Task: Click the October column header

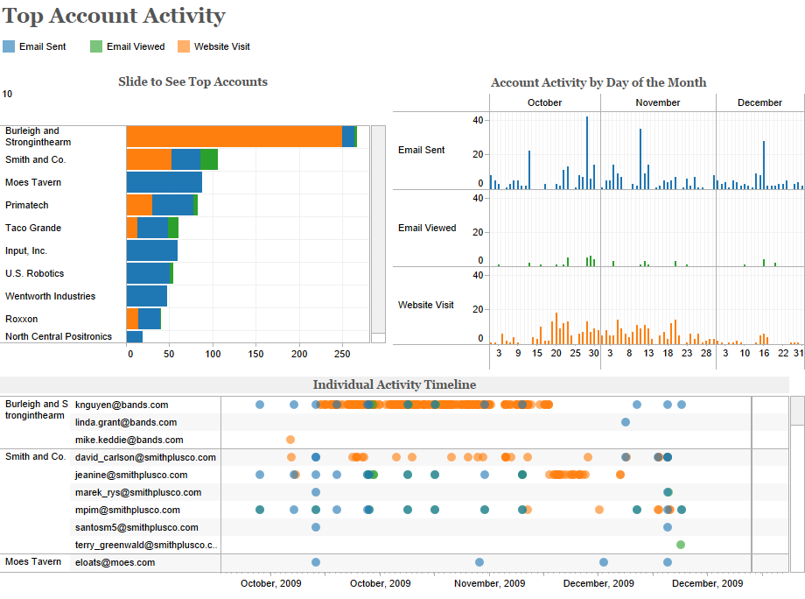Action: click(x=544, y=102)
